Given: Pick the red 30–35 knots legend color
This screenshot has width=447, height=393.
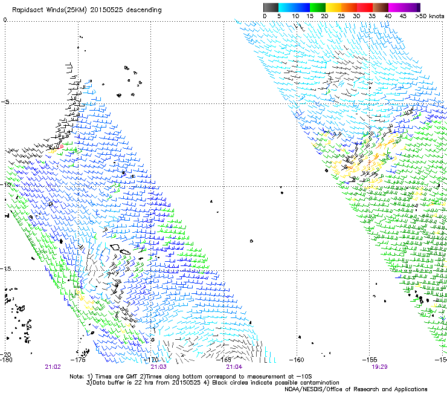Looking at the screenshot, I should (365, 7).
